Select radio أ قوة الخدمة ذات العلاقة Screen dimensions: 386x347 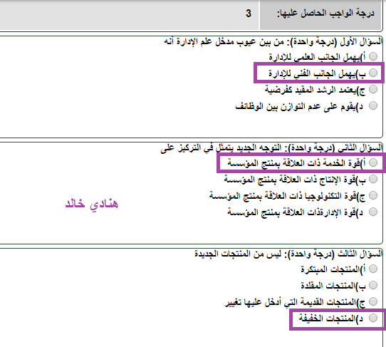click(x=373, y=162)
